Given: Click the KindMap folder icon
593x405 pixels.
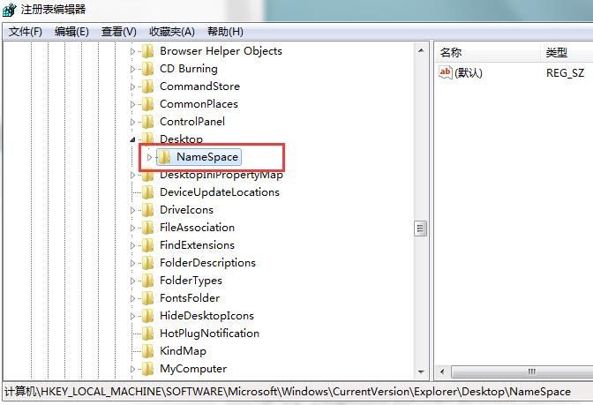Looking at the screenshot, I should [147, 351].
